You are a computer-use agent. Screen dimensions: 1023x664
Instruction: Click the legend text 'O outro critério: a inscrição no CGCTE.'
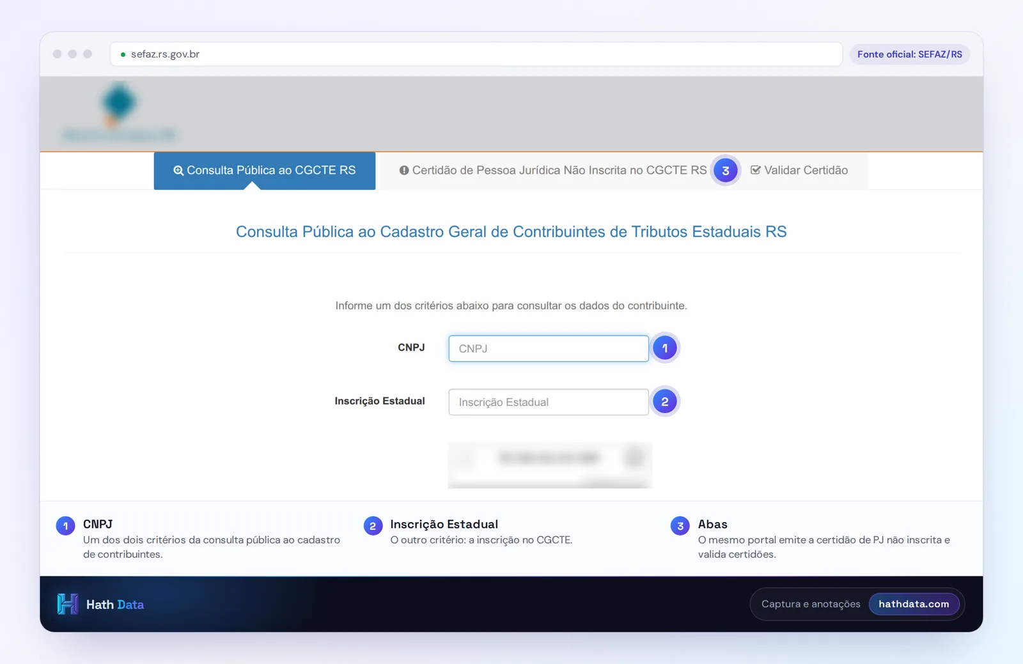481,540
